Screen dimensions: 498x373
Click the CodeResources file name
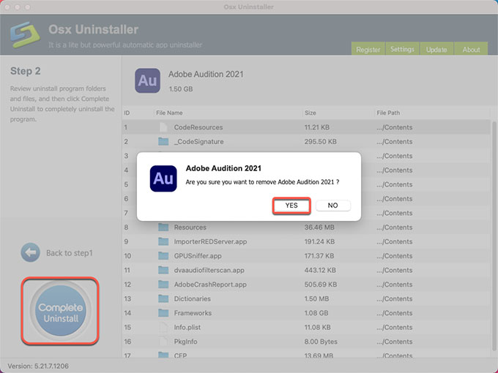point(198,127)
